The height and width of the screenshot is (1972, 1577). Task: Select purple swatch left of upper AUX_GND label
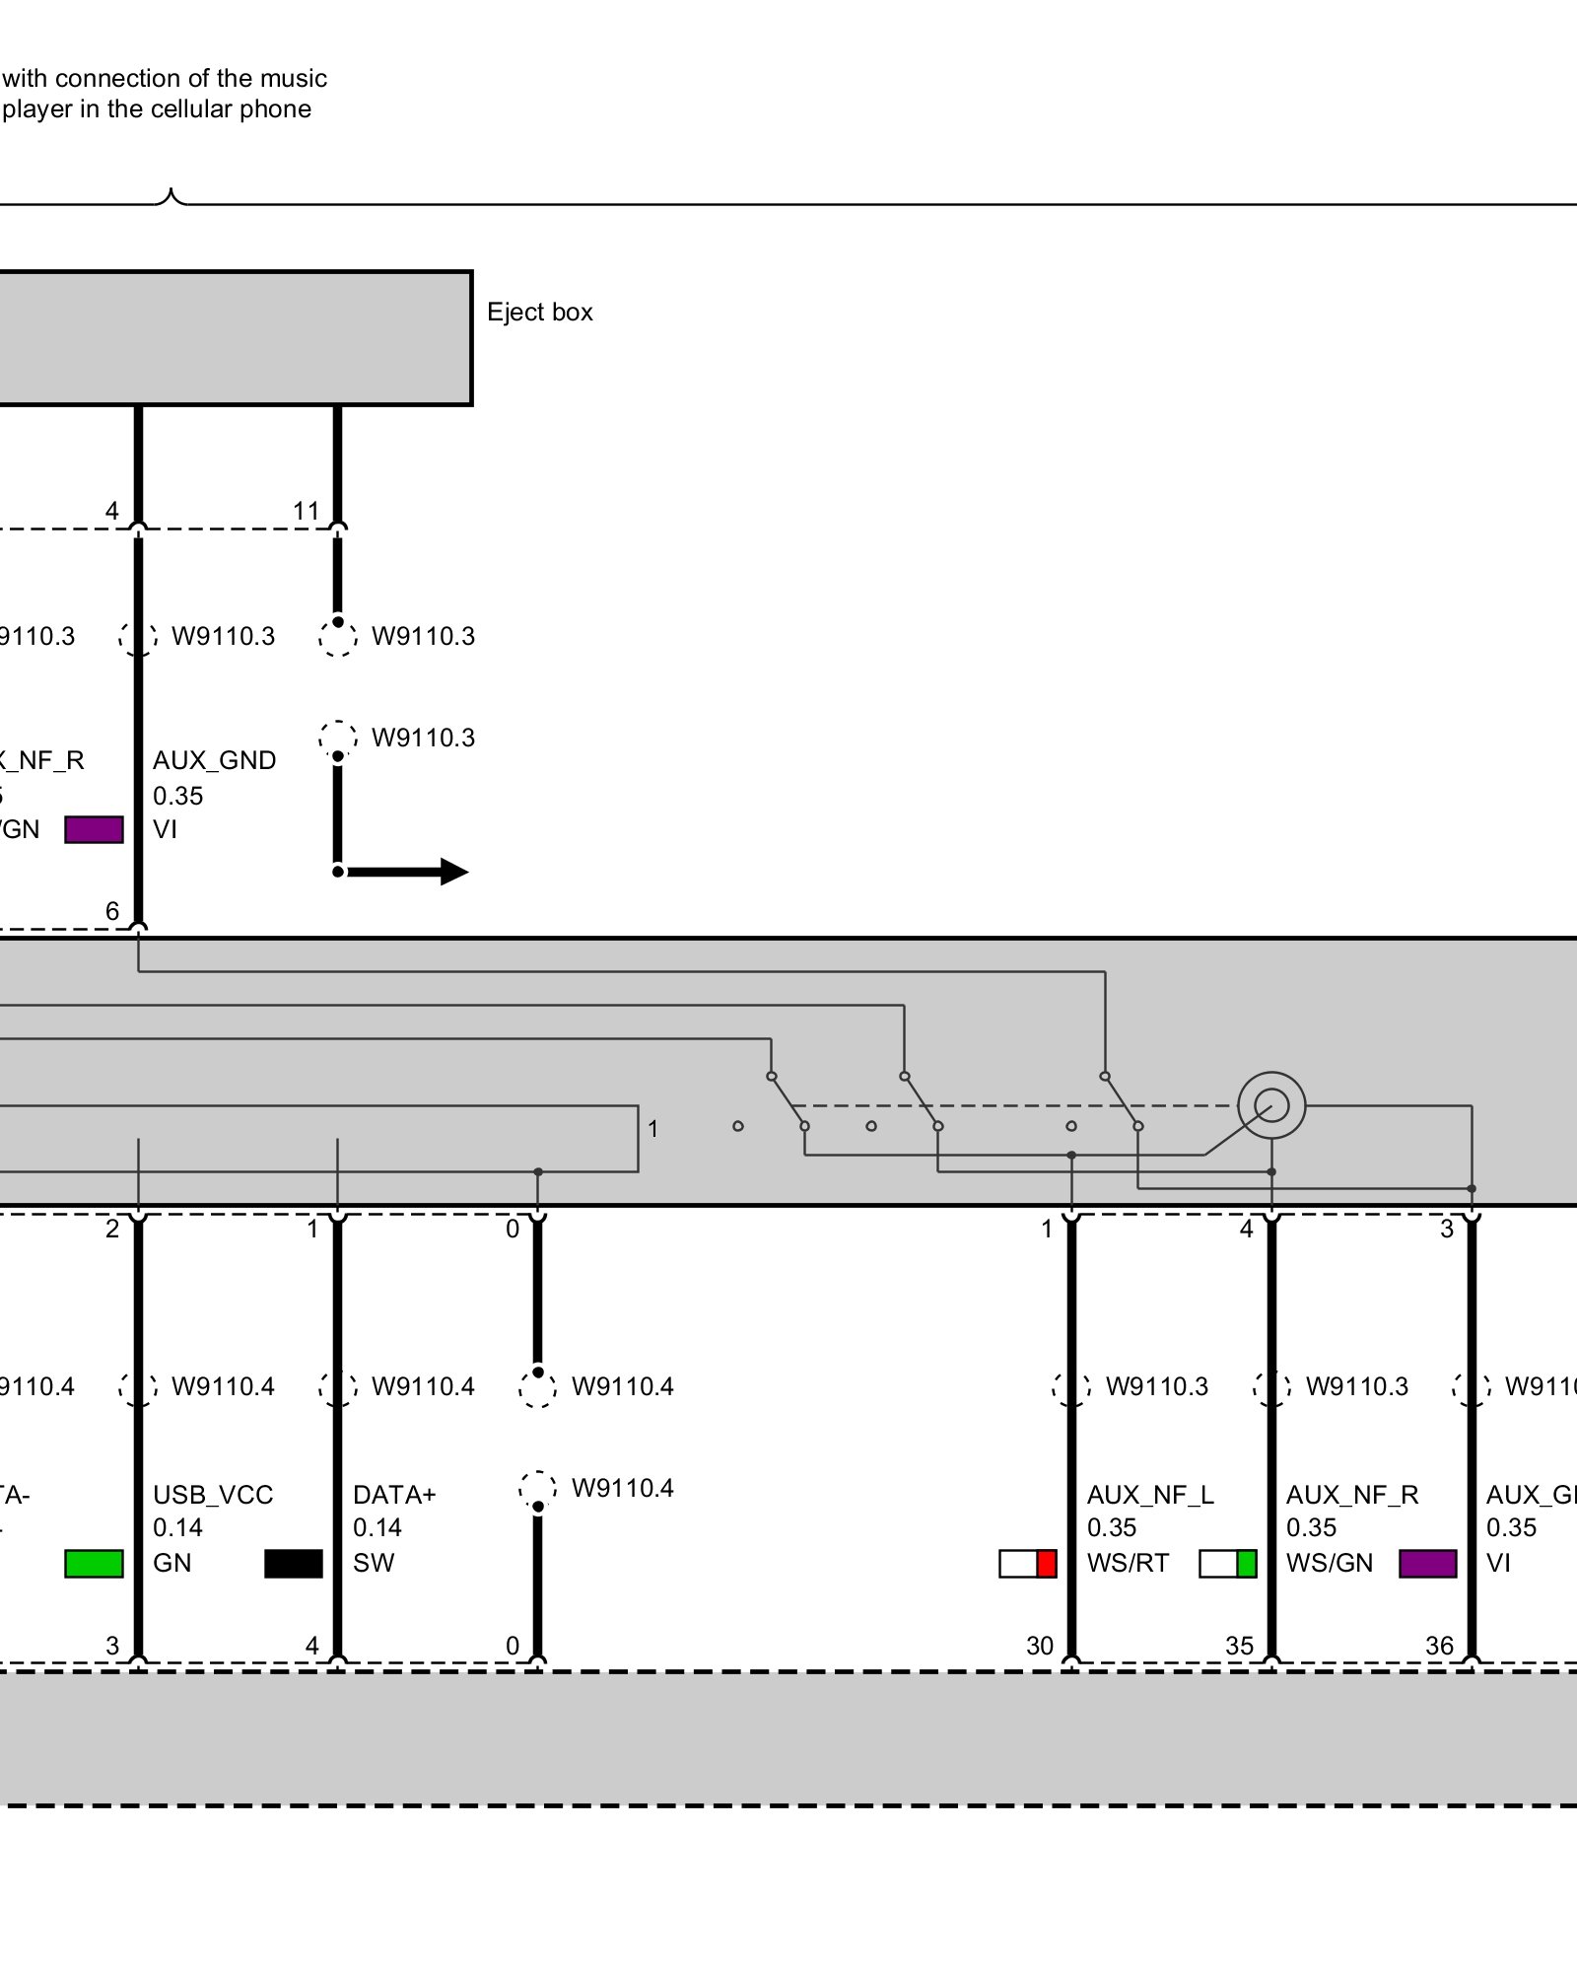94,829
